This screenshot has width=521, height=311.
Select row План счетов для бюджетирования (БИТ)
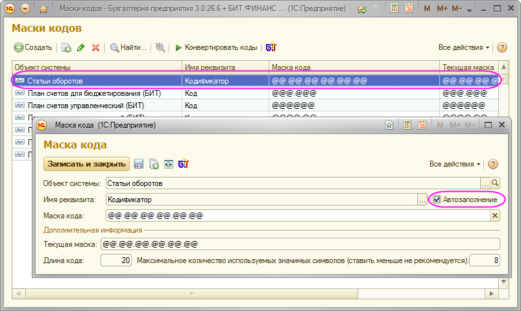(x=255, y=93)
